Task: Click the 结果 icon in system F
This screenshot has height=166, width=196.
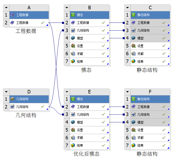Action: pos(134,145)
